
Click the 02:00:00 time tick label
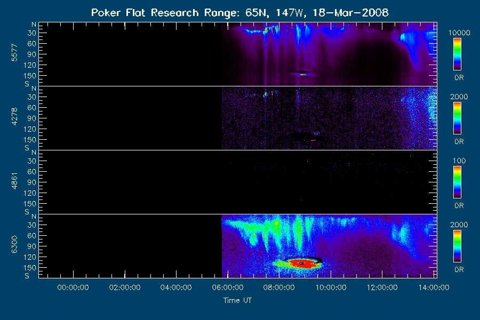[x=125, y=287]
